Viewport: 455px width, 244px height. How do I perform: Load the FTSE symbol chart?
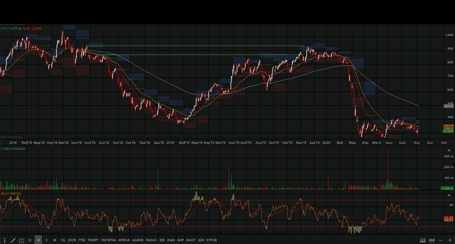coord(82,240)
